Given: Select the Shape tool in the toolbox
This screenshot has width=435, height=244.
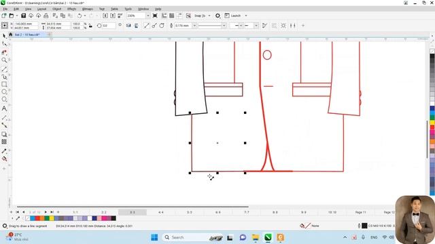Looking at the screenshot, I should pyautogui.click(x=4, y=43).
